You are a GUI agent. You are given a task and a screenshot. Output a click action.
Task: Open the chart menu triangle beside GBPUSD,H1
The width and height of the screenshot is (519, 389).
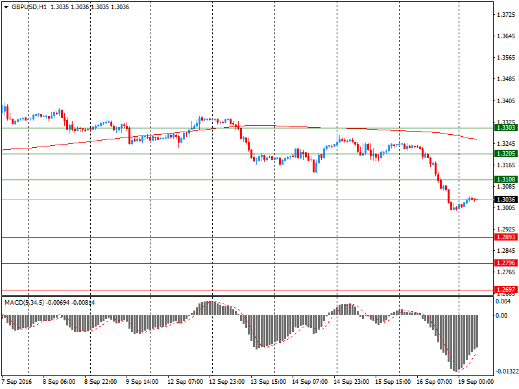pyautogui.click(x=6, y=7)
